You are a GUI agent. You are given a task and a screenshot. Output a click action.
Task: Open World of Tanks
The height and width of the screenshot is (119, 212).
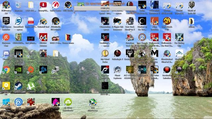pos(192,5)
